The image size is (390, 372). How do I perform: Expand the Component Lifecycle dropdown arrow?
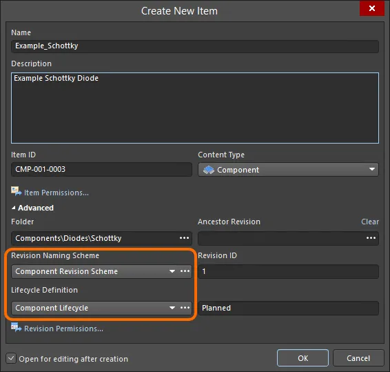click(172, 308)
